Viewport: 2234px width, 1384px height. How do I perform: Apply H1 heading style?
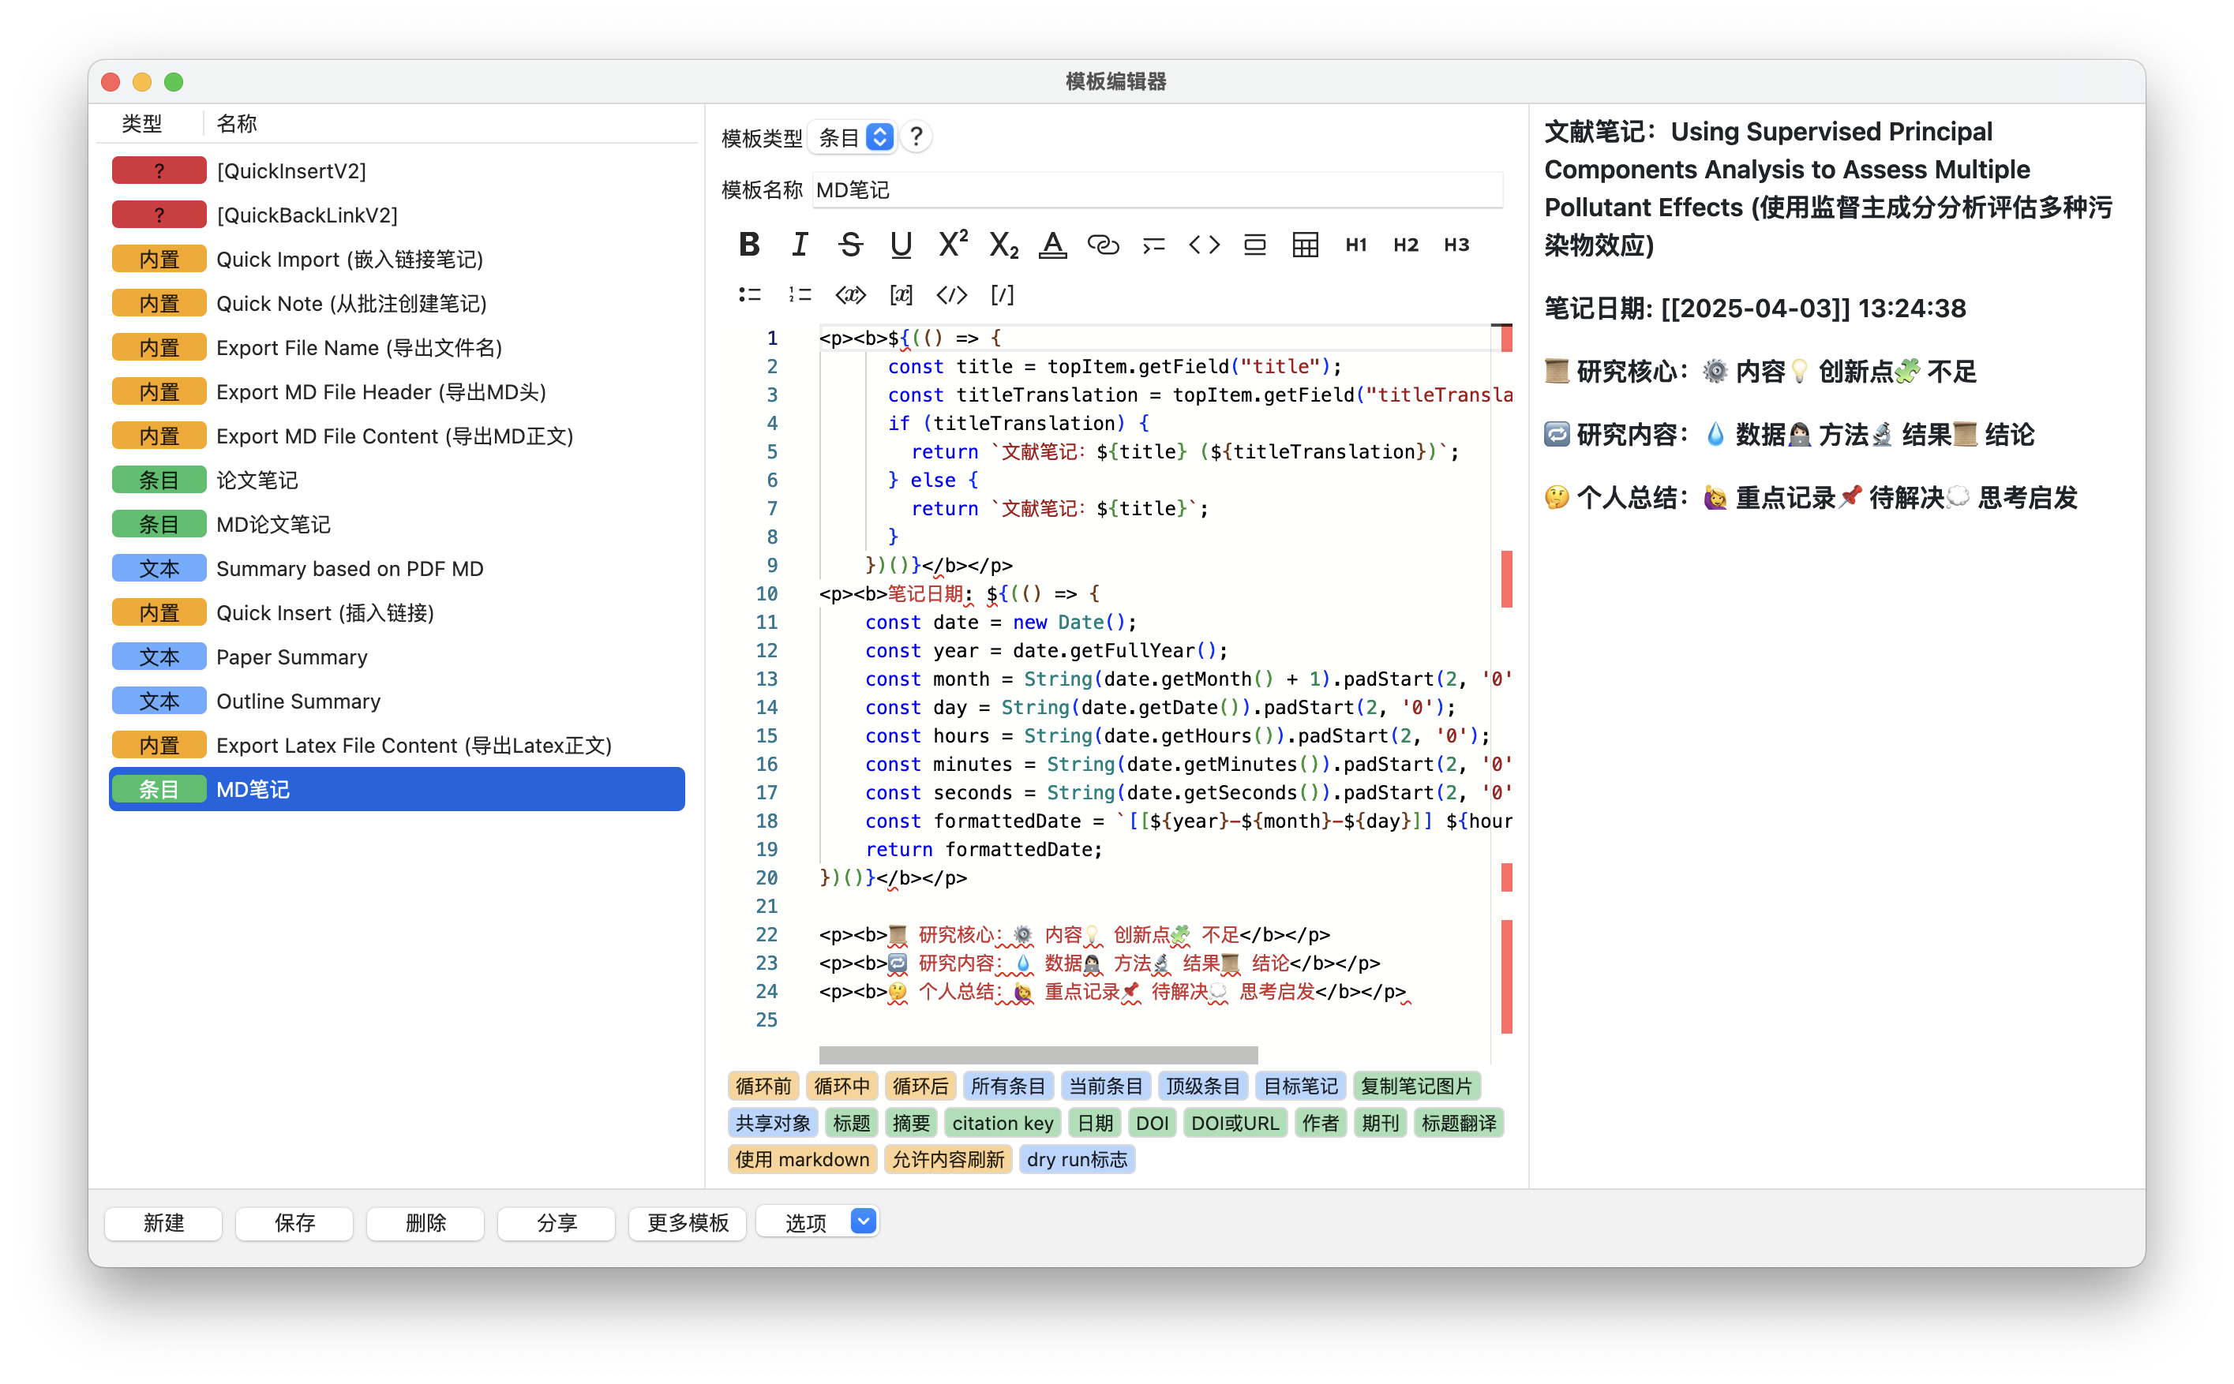1355,245
